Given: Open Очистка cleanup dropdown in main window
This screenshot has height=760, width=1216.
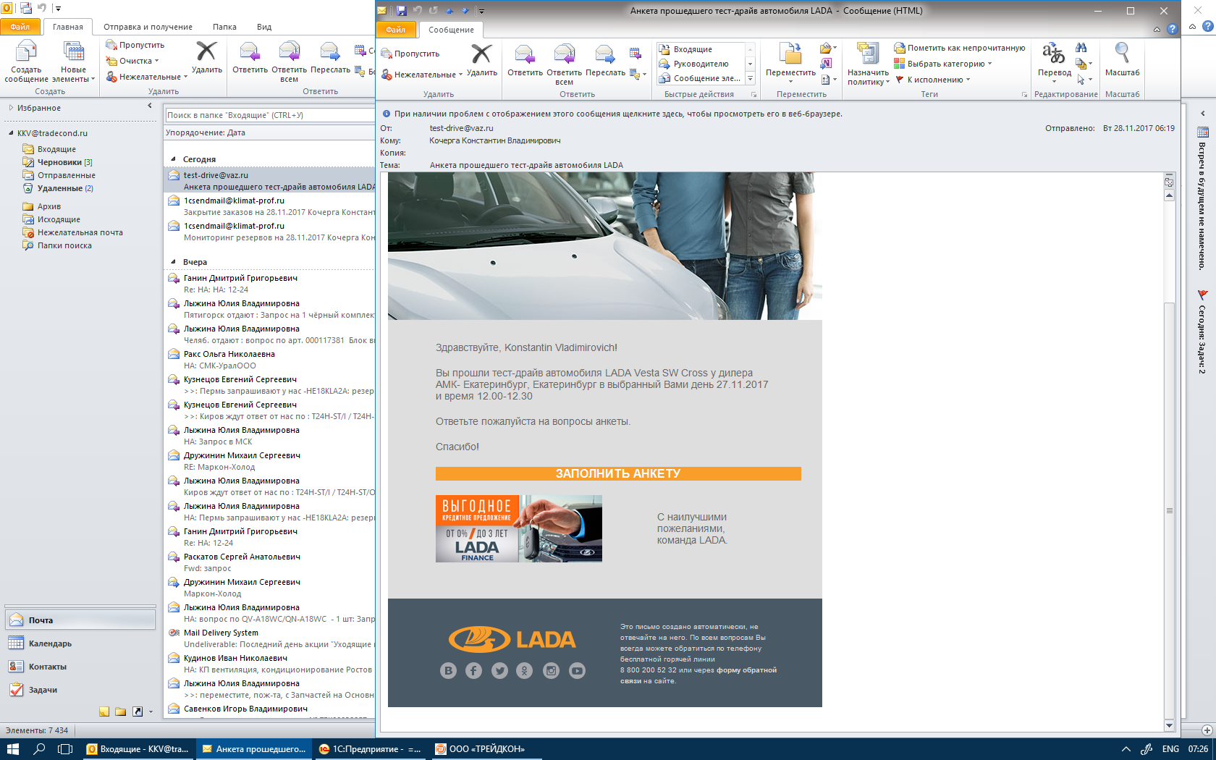Looking at the screenshot, I should 132,61.
